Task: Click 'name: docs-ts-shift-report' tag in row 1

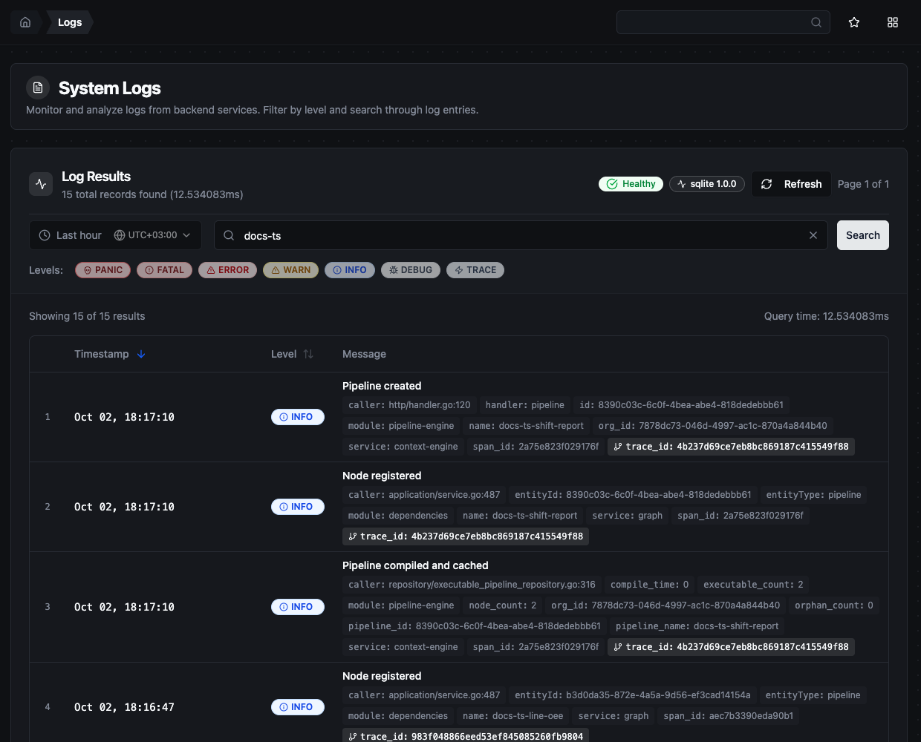Action: (527, 426)
